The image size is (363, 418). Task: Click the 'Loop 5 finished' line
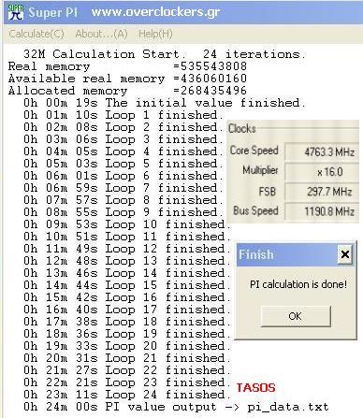pos(123,164)
